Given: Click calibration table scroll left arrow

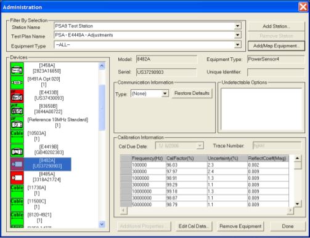Looking at the screenshot, I should click(123, 210).
